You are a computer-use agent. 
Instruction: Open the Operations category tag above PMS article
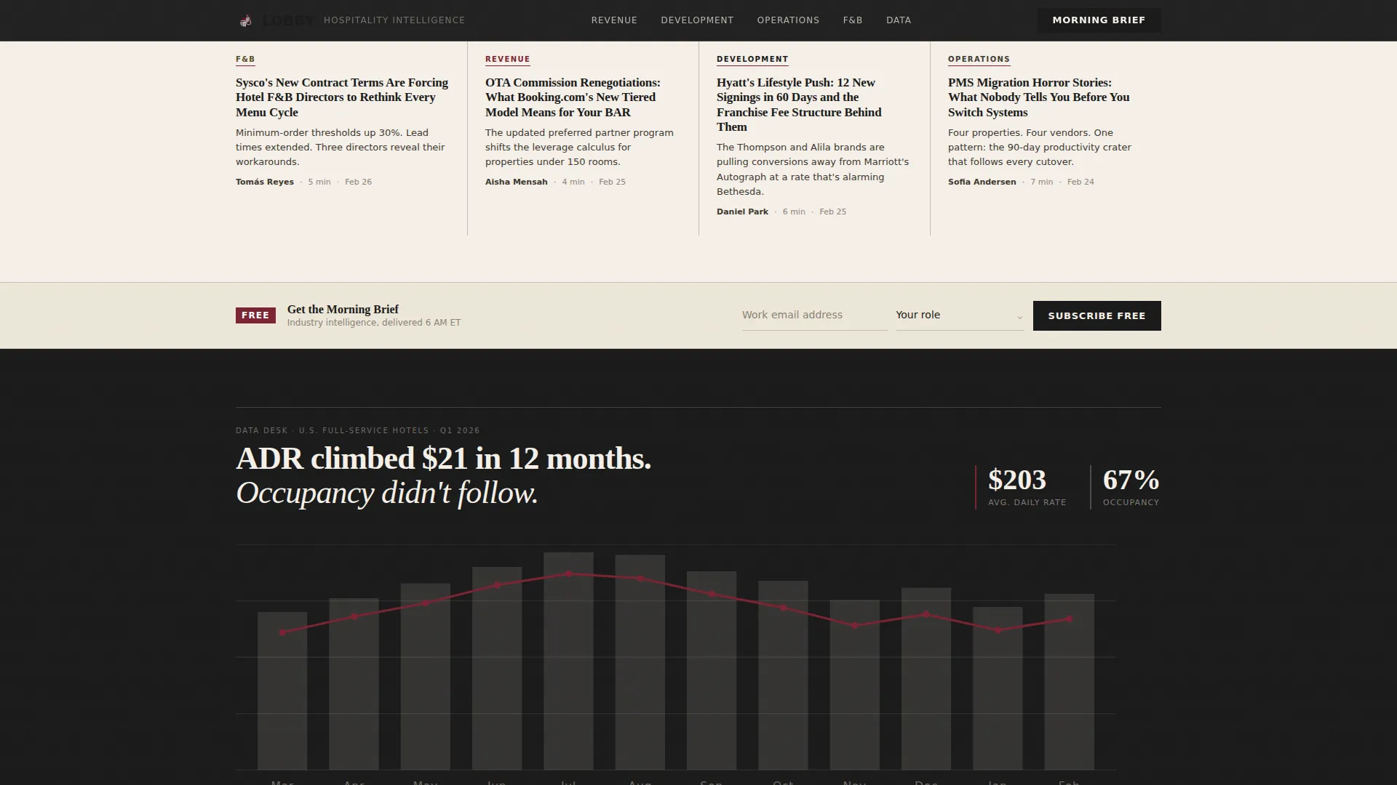[979, 60]
